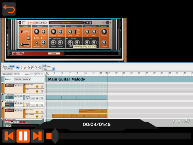Open the SubTractor 1 device thumbnail
The image size is (193, 145).
(x=9, y=97)
